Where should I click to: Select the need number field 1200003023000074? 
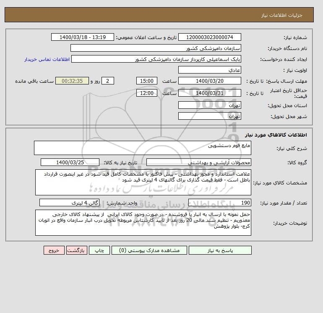tap(209, 37)
